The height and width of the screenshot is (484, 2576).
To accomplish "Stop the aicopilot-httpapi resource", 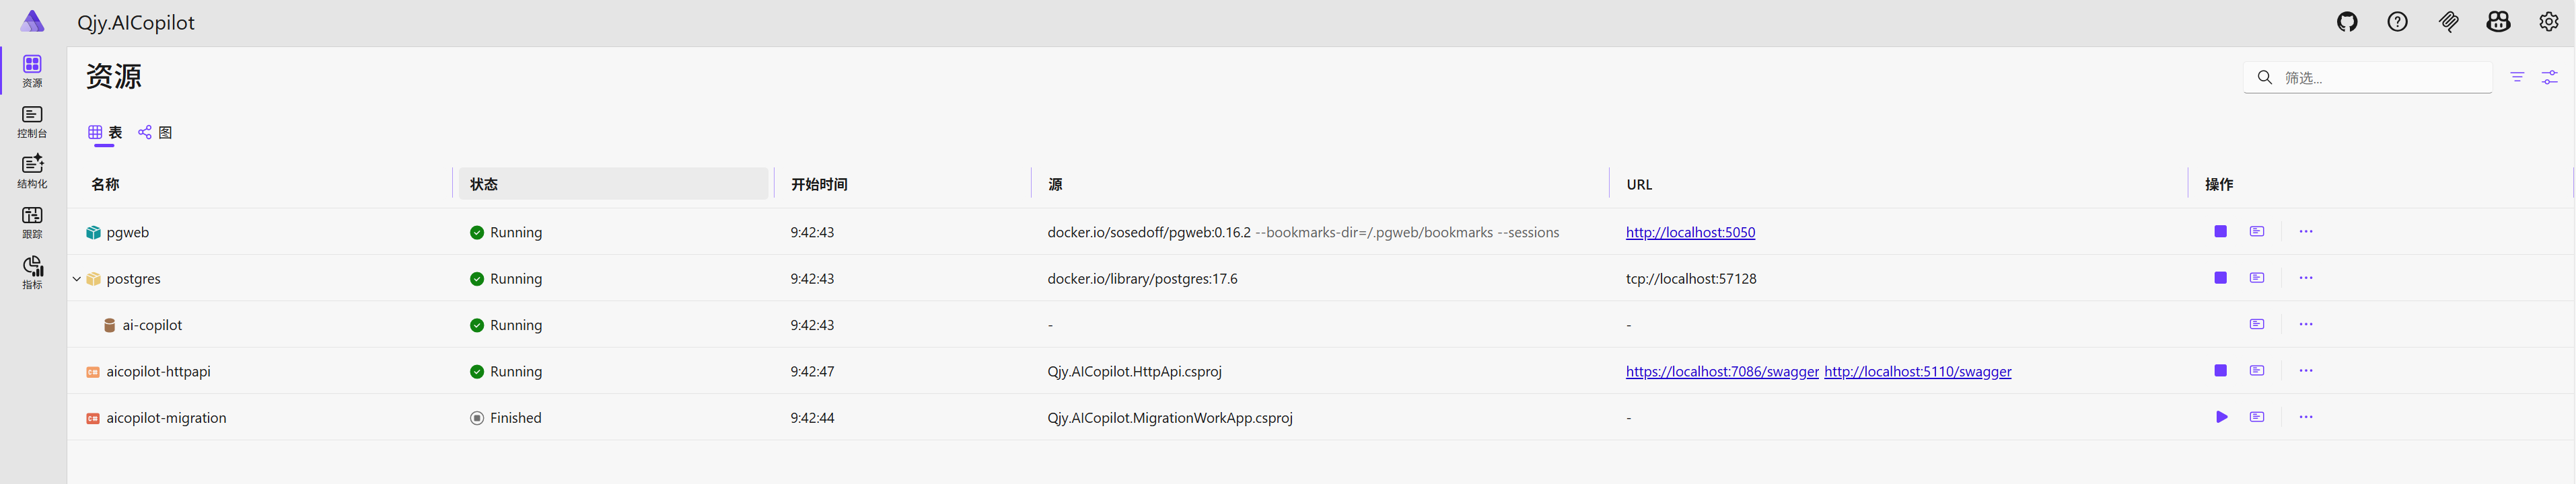I will 2220,370.
